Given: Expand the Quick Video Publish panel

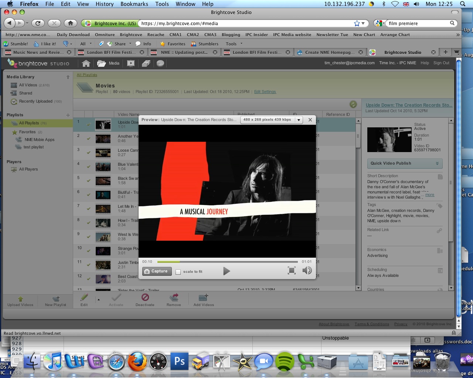Looking at the screenshot, I should tap(405, 164).
